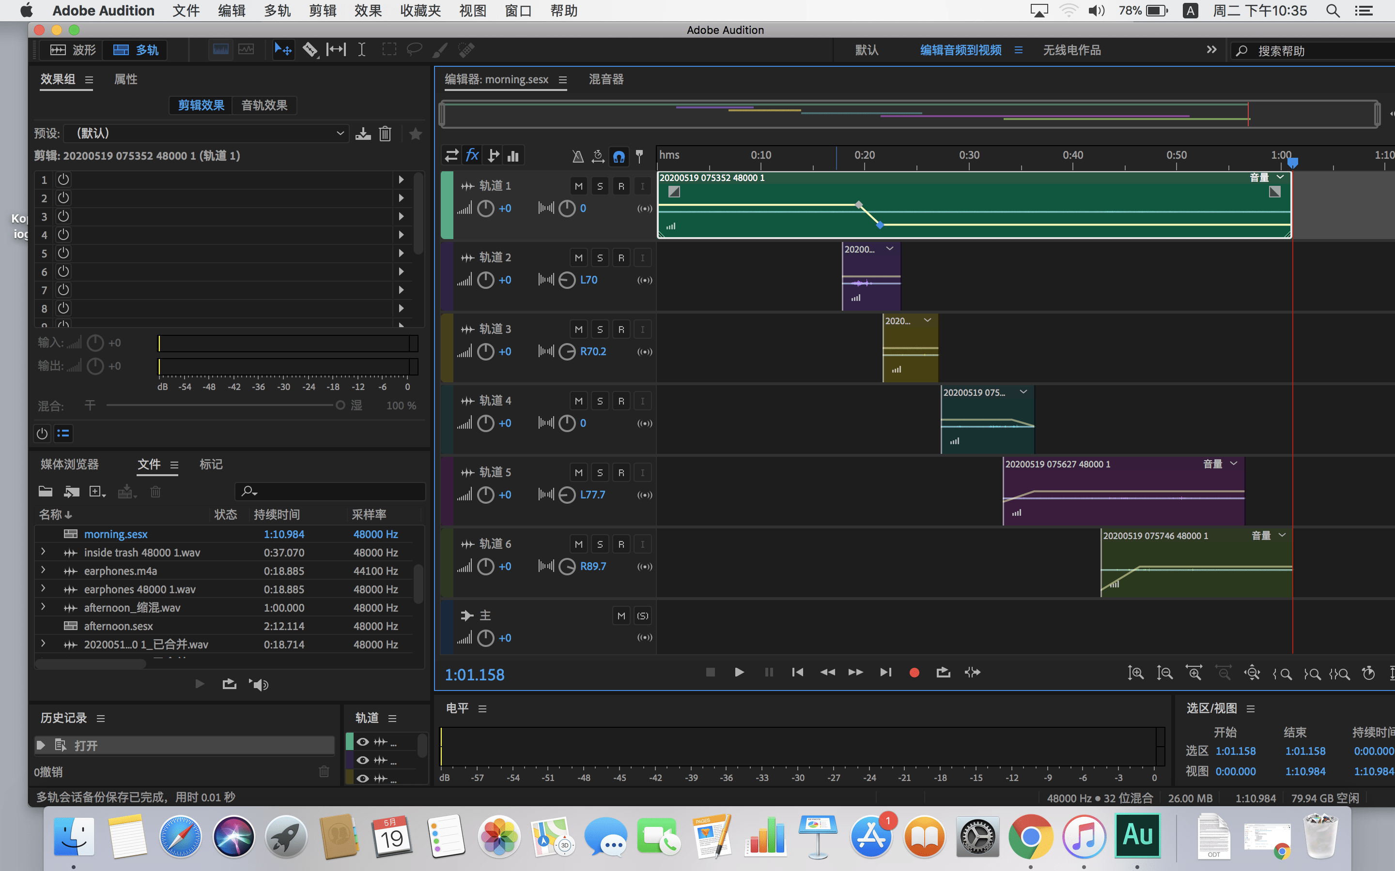Toggle metronome icon in editor toolbar
Image resolution: width=1395 pixels, height=871 pixels.
coord(577,156)
